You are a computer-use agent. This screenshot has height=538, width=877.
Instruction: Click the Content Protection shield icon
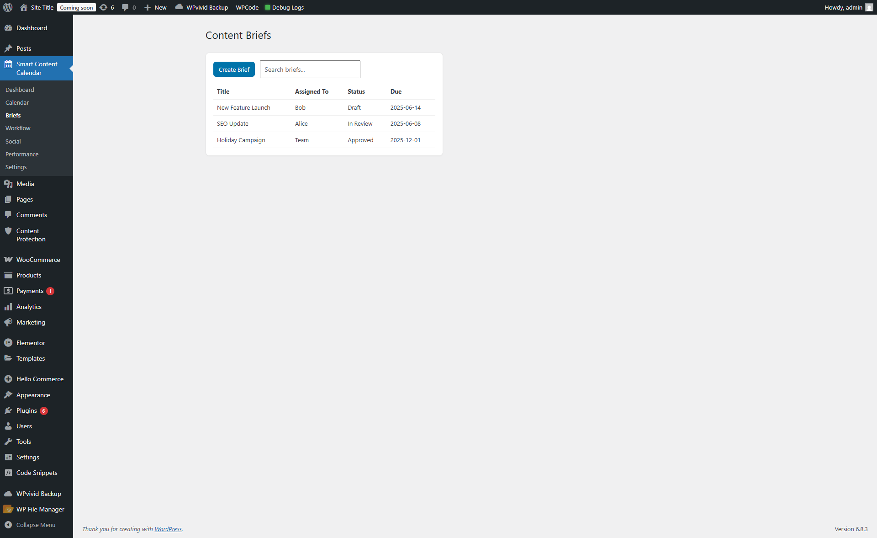pyautogui.click(x=8, y=231)
